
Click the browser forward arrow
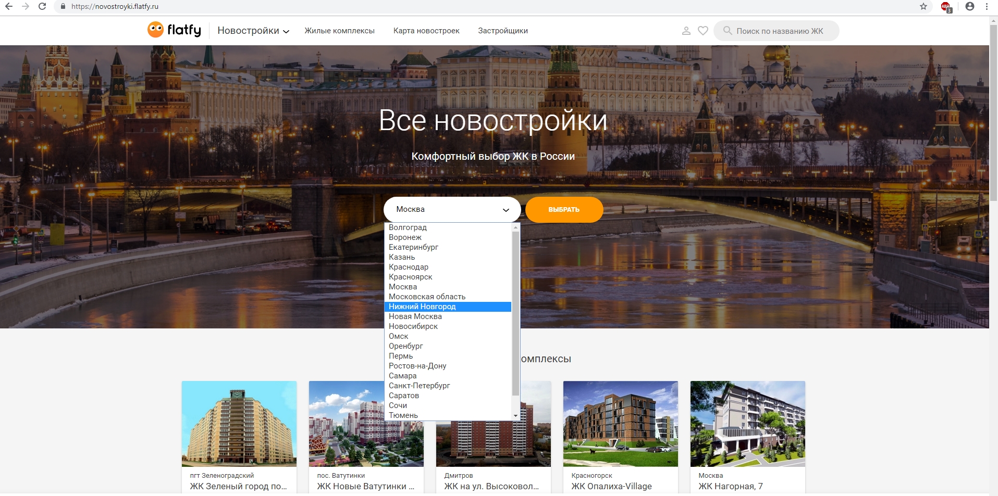pos(26,6)
